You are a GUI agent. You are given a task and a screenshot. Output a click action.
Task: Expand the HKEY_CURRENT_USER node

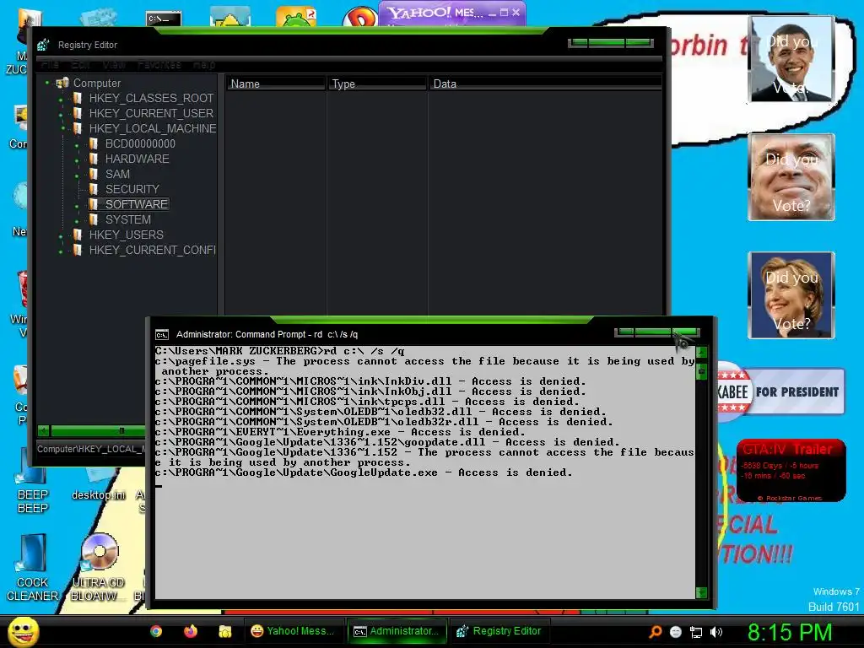coord(61,115)
